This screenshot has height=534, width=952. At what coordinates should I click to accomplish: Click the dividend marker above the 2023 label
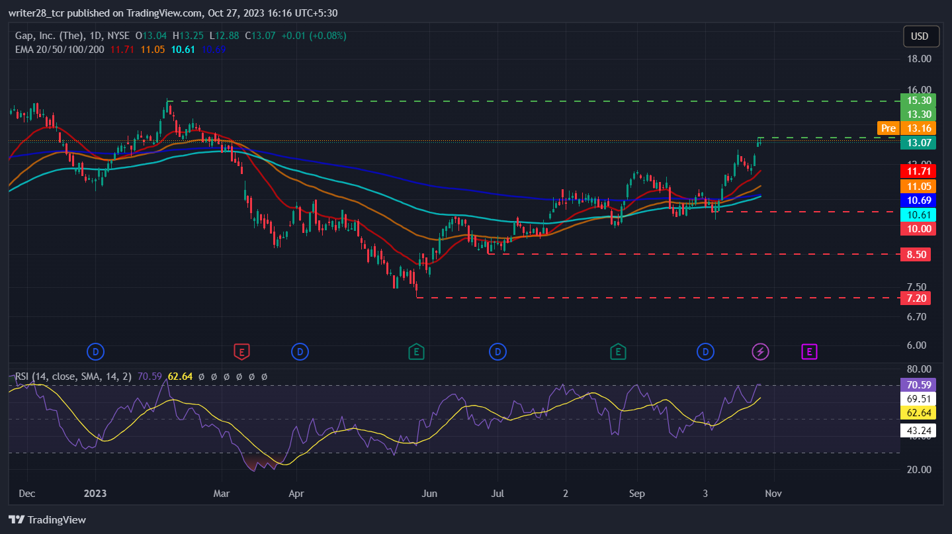pos(96,351)
